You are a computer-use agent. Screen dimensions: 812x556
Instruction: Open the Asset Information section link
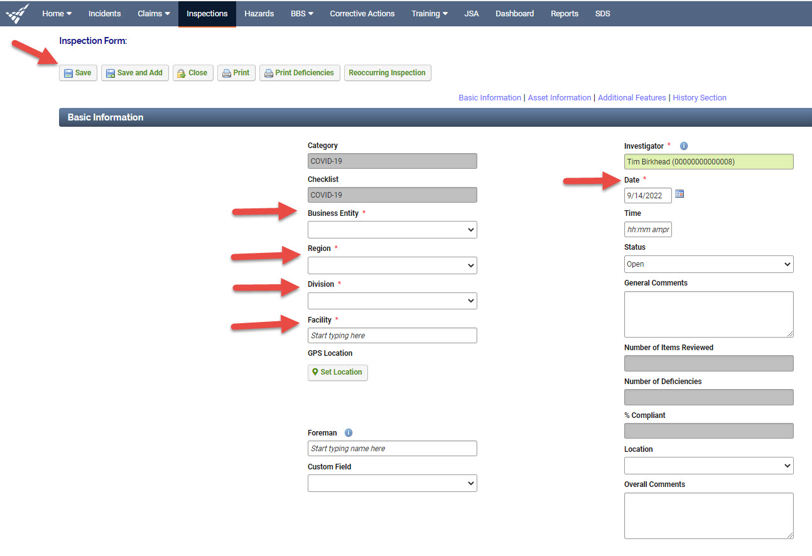click(559, 97)
